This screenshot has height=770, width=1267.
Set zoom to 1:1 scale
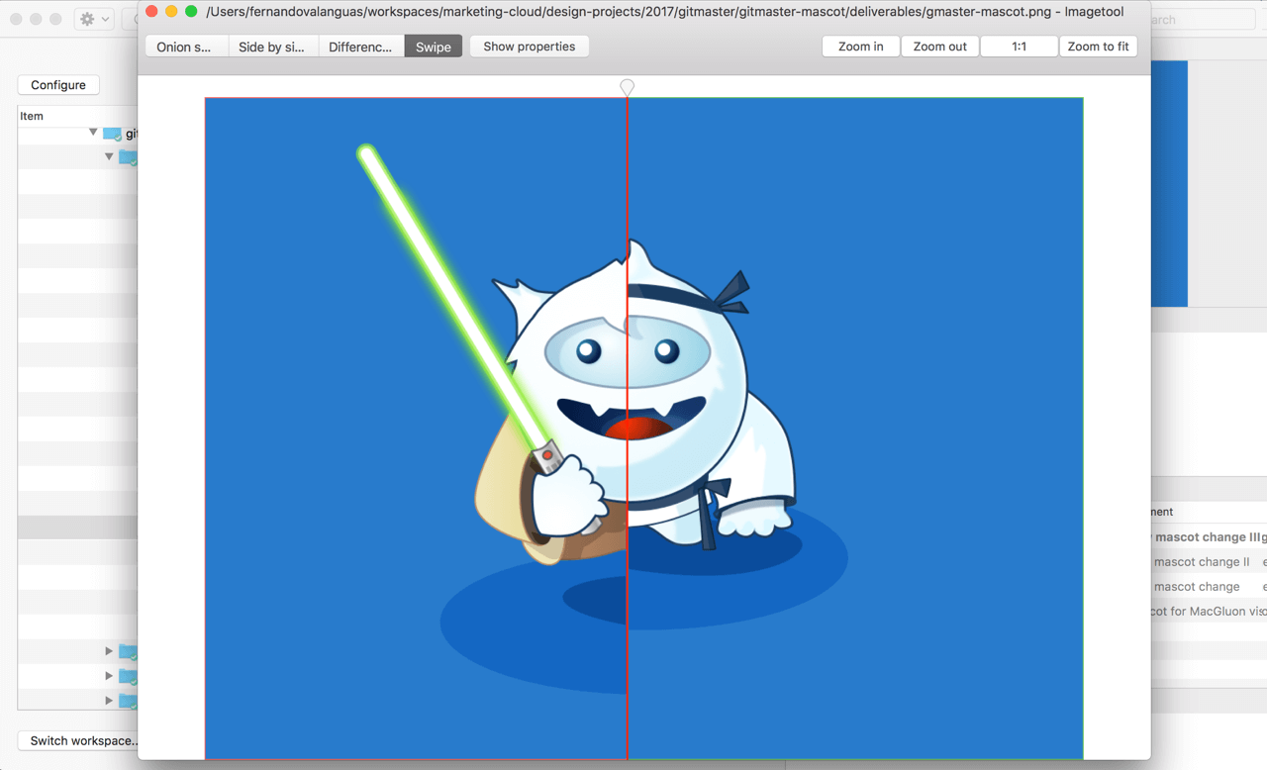pos(1020,47)
